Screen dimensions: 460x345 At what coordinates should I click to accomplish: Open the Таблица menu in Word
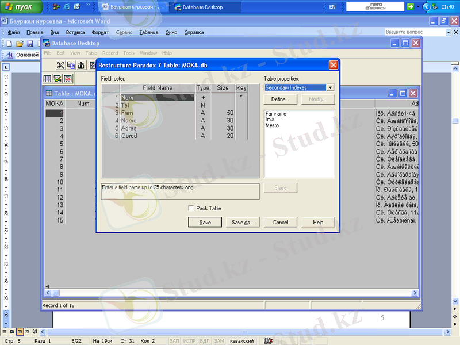(149, 32)
